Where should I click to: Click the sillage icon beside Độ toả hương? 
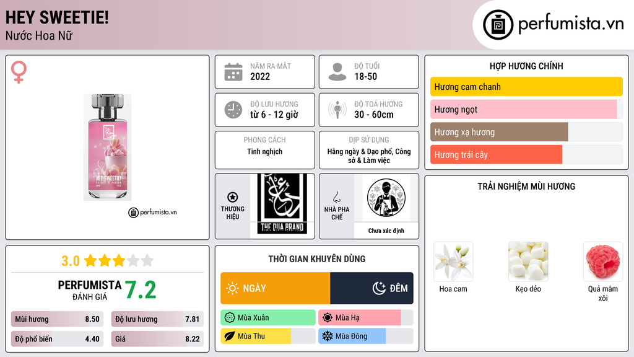click(337, 110)
